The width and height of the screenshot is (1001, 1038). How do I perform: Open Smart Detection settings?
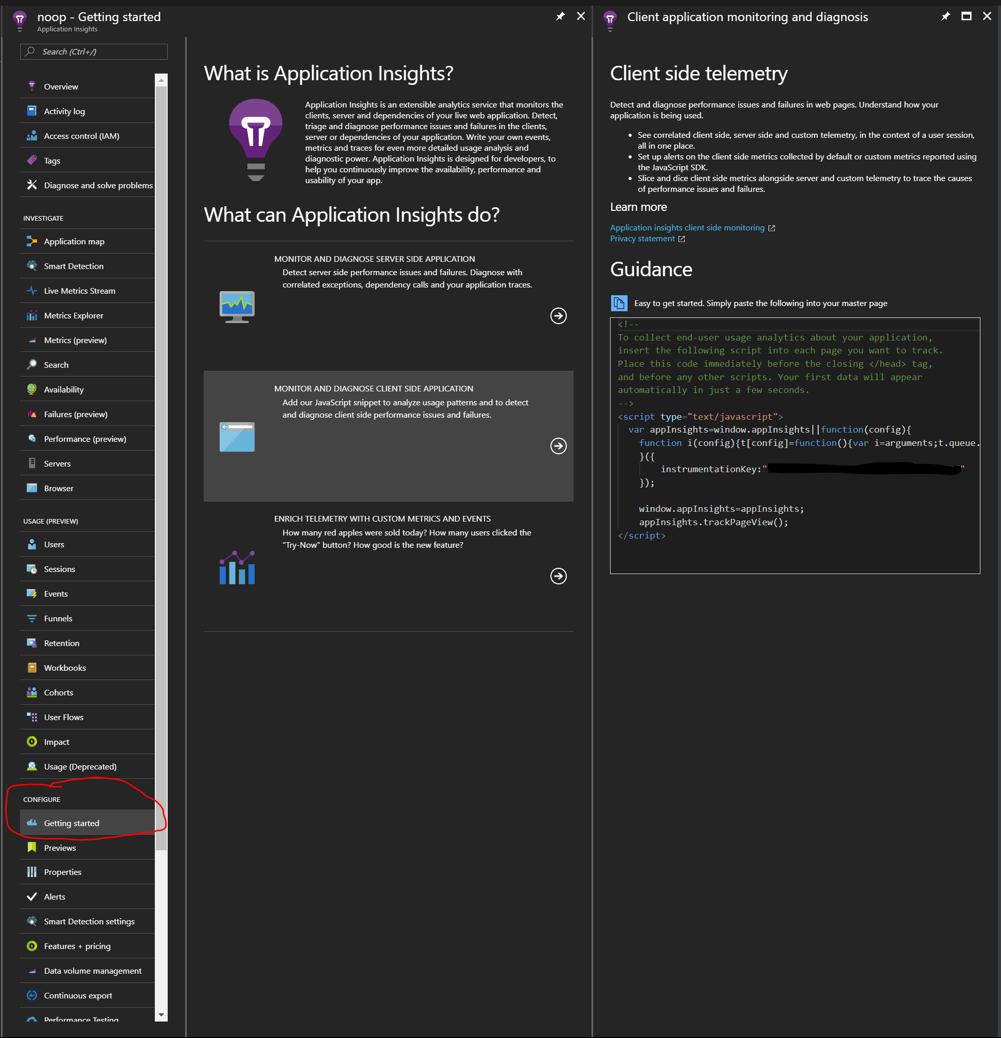pyautogui.click(x=88, y=921)
